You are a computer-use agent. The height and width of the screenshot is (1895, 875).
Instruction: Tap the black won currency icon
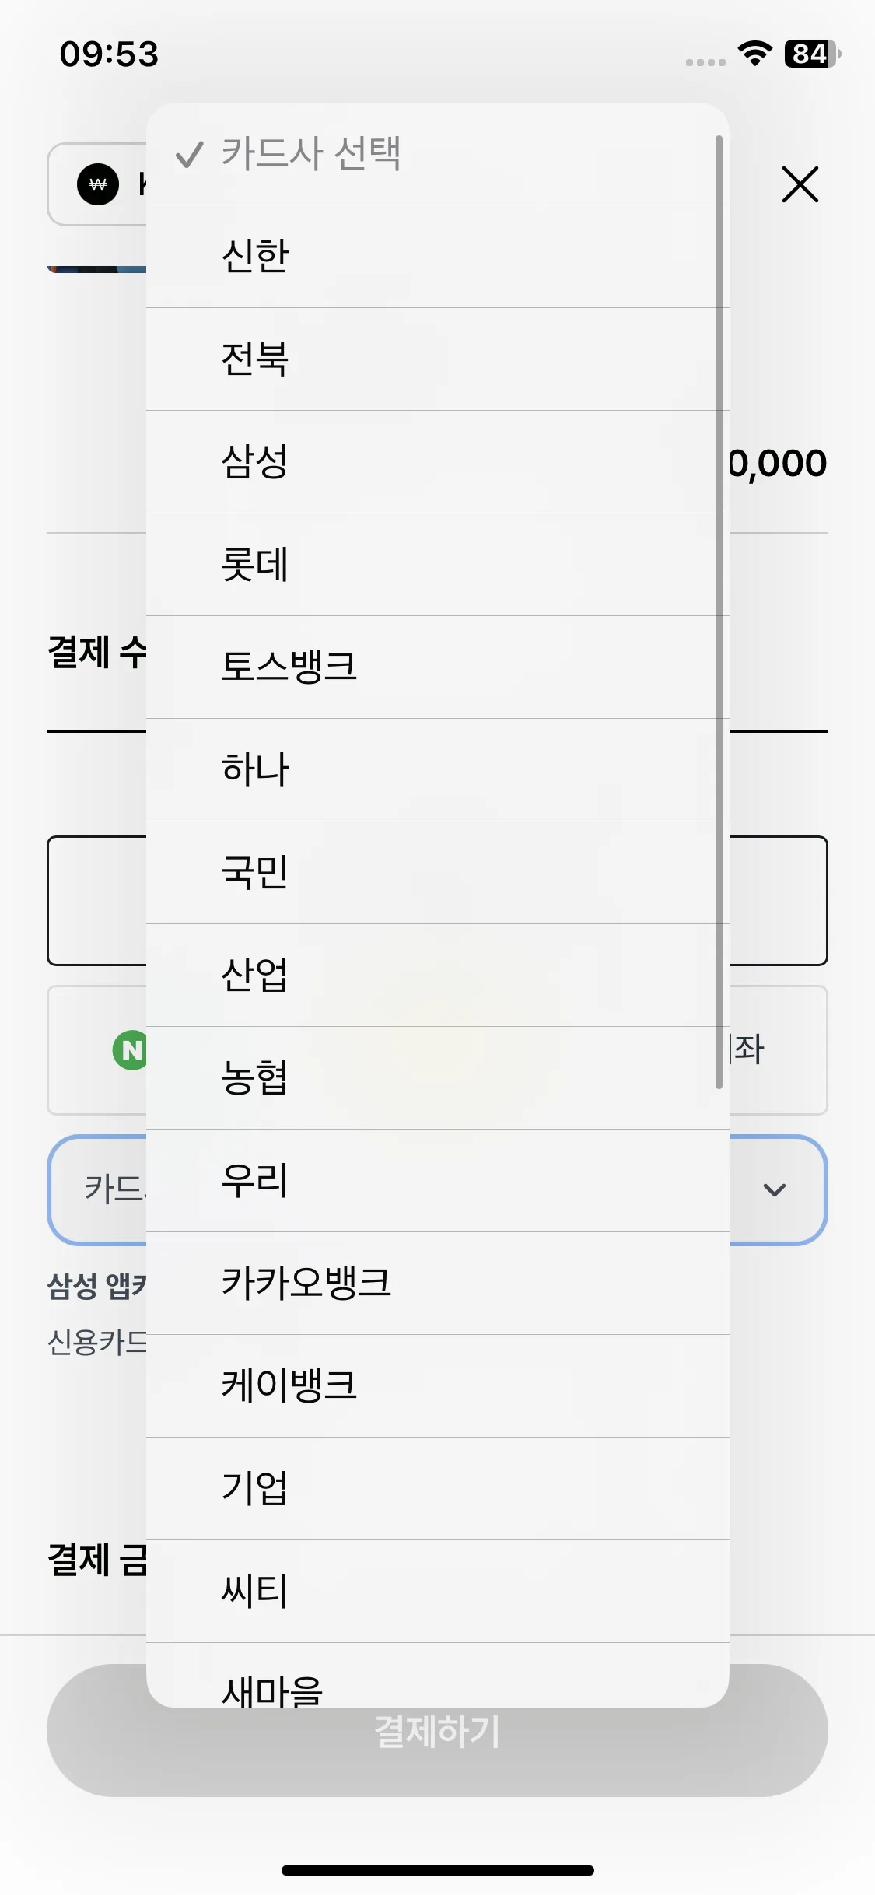click(x=98, y=184)
